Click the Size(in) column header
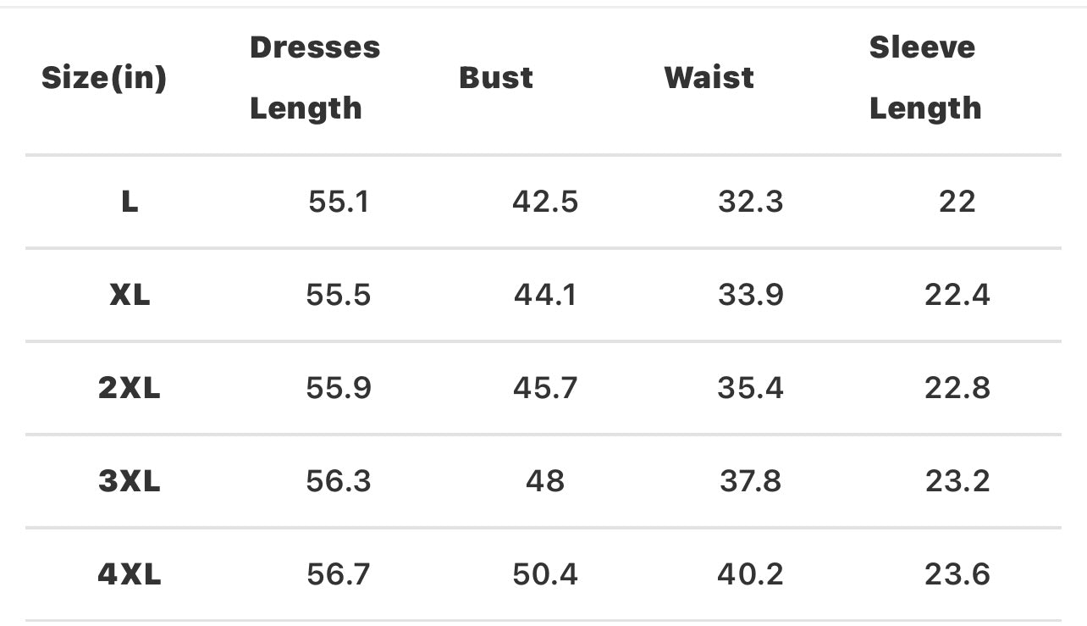This screenshot has width=1087, height=626. 103,78
